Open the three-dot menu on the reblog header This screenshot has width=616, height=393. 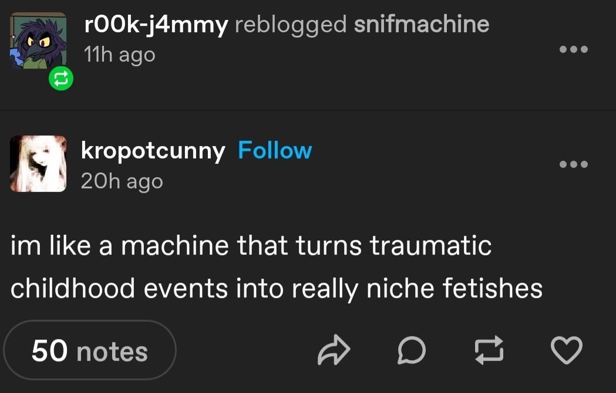(573, 49)
